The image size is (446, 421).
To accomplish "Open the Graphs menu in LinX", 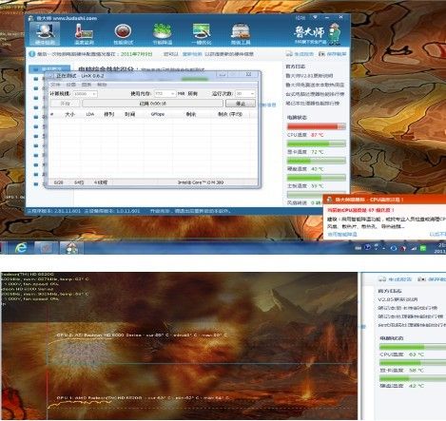I will pyautogui.click(x=87, y=85).
